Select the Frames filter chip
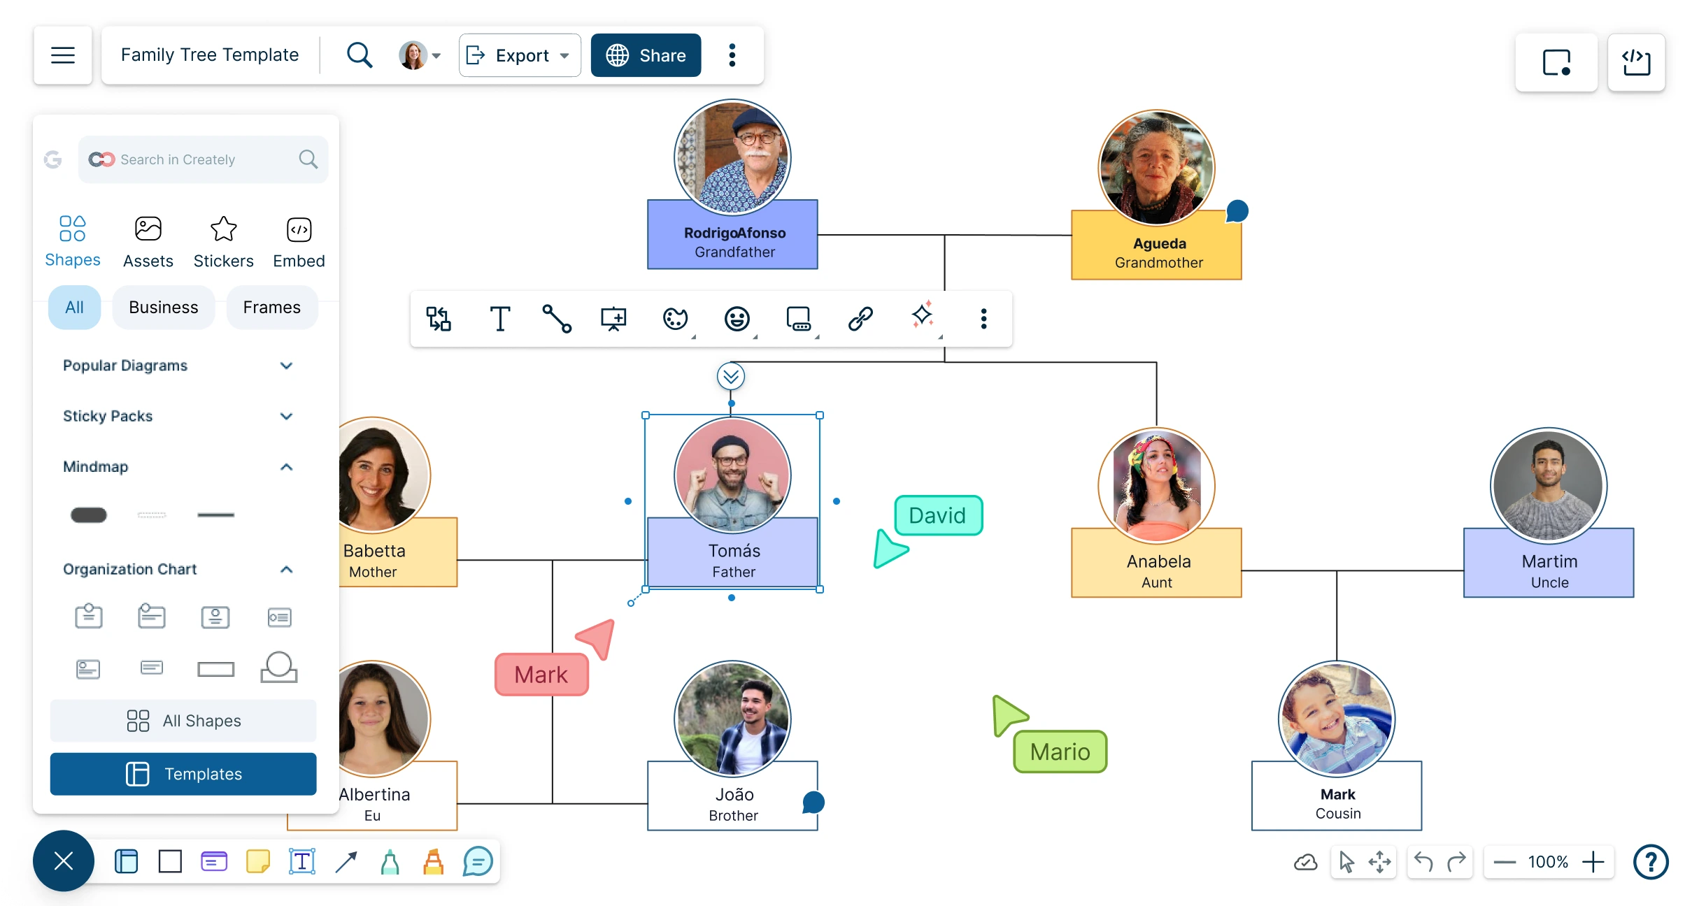 (x=272, y=308)
